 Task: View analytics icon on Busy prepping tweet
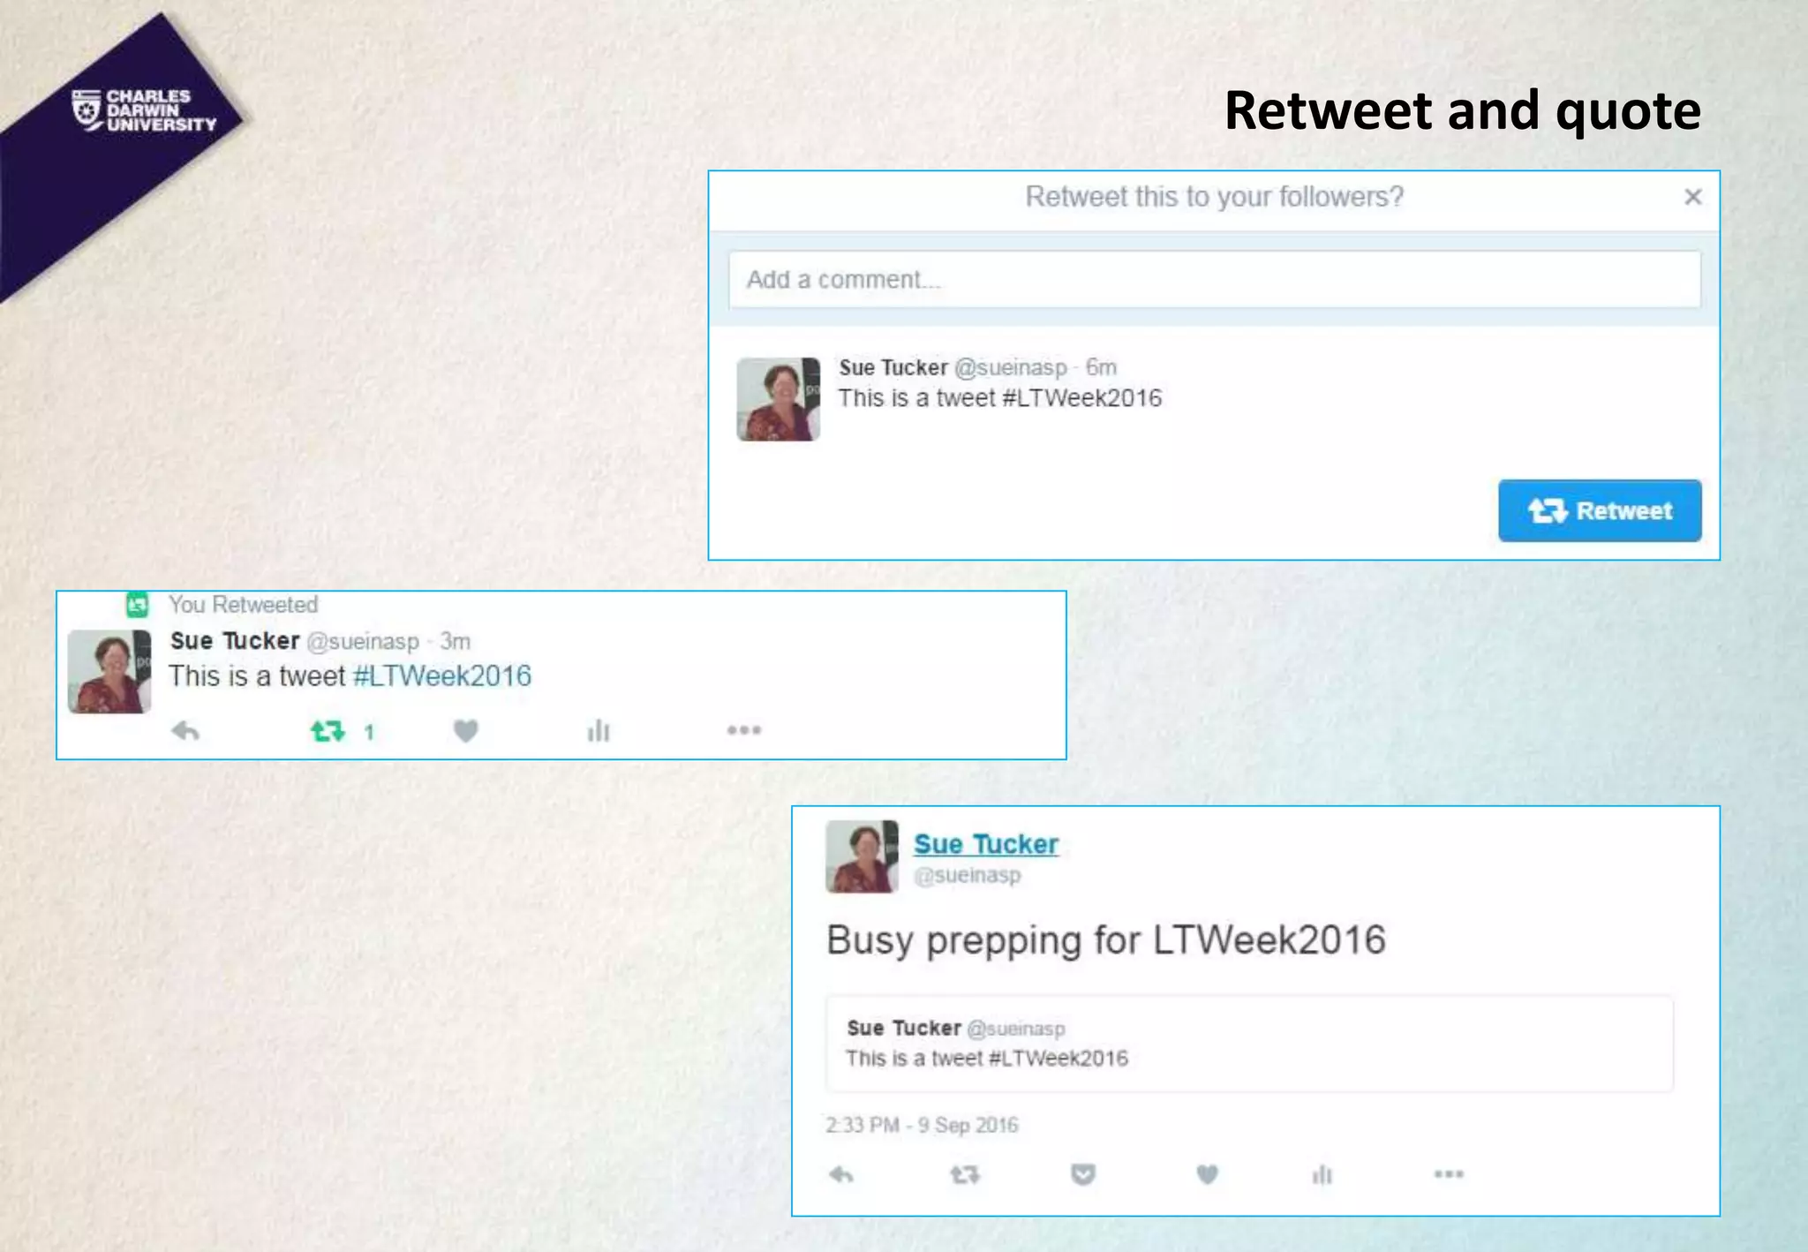click(1322, 1174)
